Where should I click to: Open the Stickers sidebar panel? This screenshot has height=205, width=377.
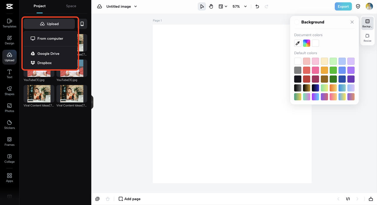9,125
